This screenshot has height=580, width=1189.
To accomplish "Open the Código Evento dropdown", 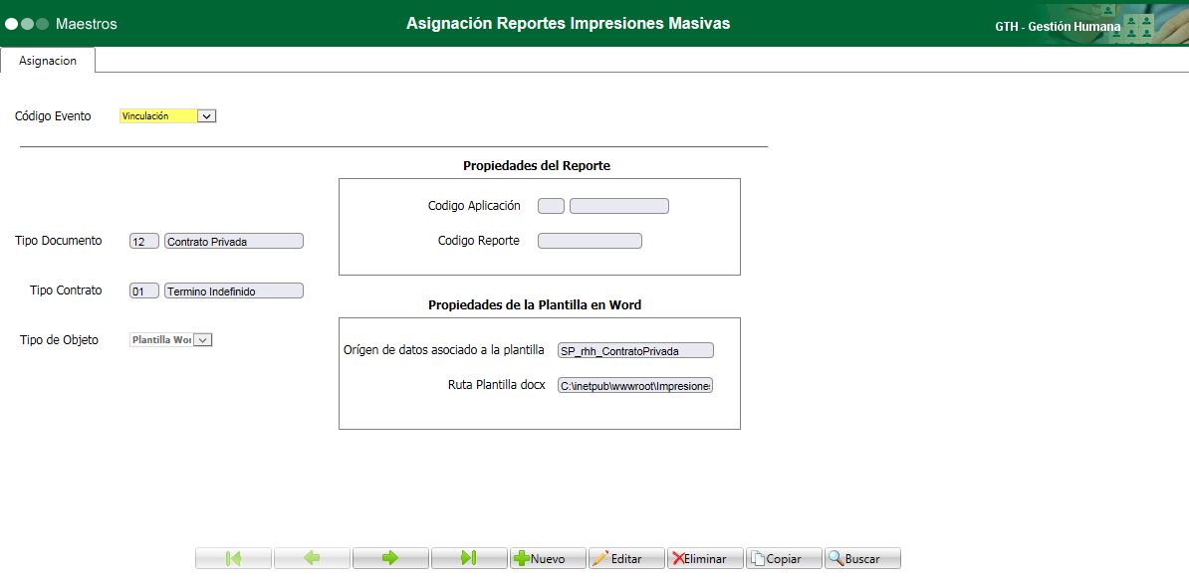I will [x=207, y=115].
